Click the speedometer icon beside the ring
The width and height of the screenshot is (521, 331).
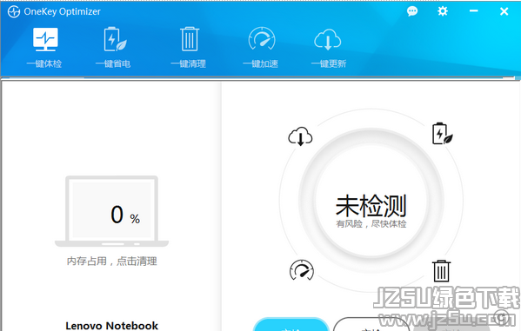tap(302, 269)
